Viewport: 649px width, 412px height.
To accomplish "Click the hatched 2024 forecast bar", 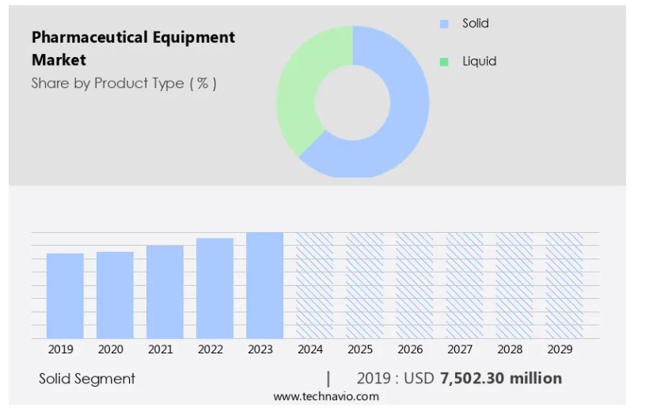I will point(314,285).
